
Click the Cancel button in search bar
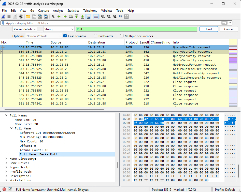(x=229, y=29)
